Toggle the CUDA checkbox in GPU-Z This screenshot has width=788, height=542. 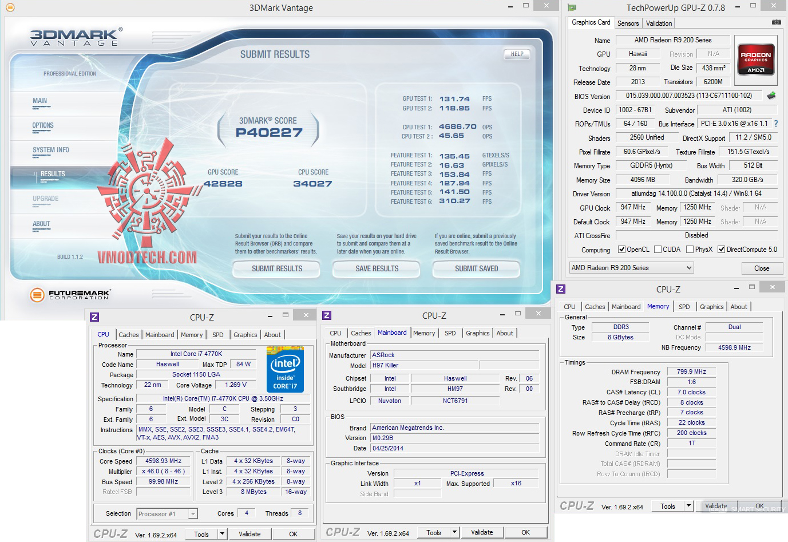pos(658,250)
